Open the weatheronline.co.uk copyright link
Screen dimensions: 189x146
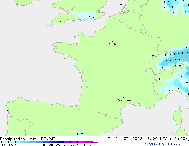pos(164,143)
